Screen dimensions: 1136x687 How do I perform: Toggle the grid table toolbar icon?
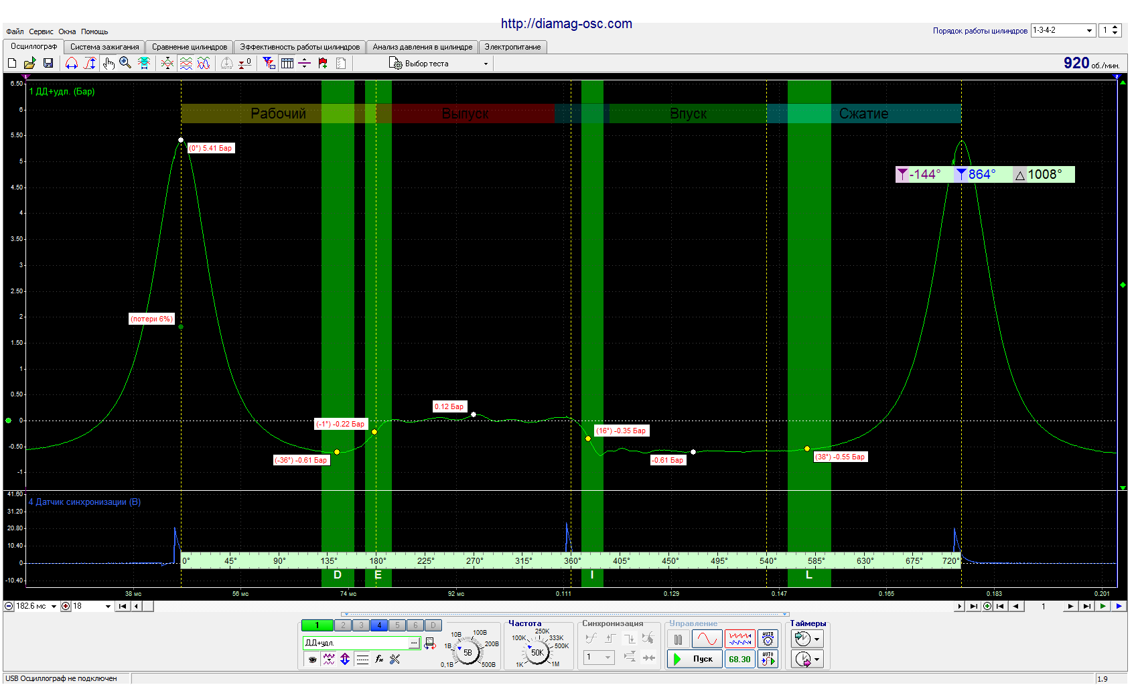pos(287,63)
